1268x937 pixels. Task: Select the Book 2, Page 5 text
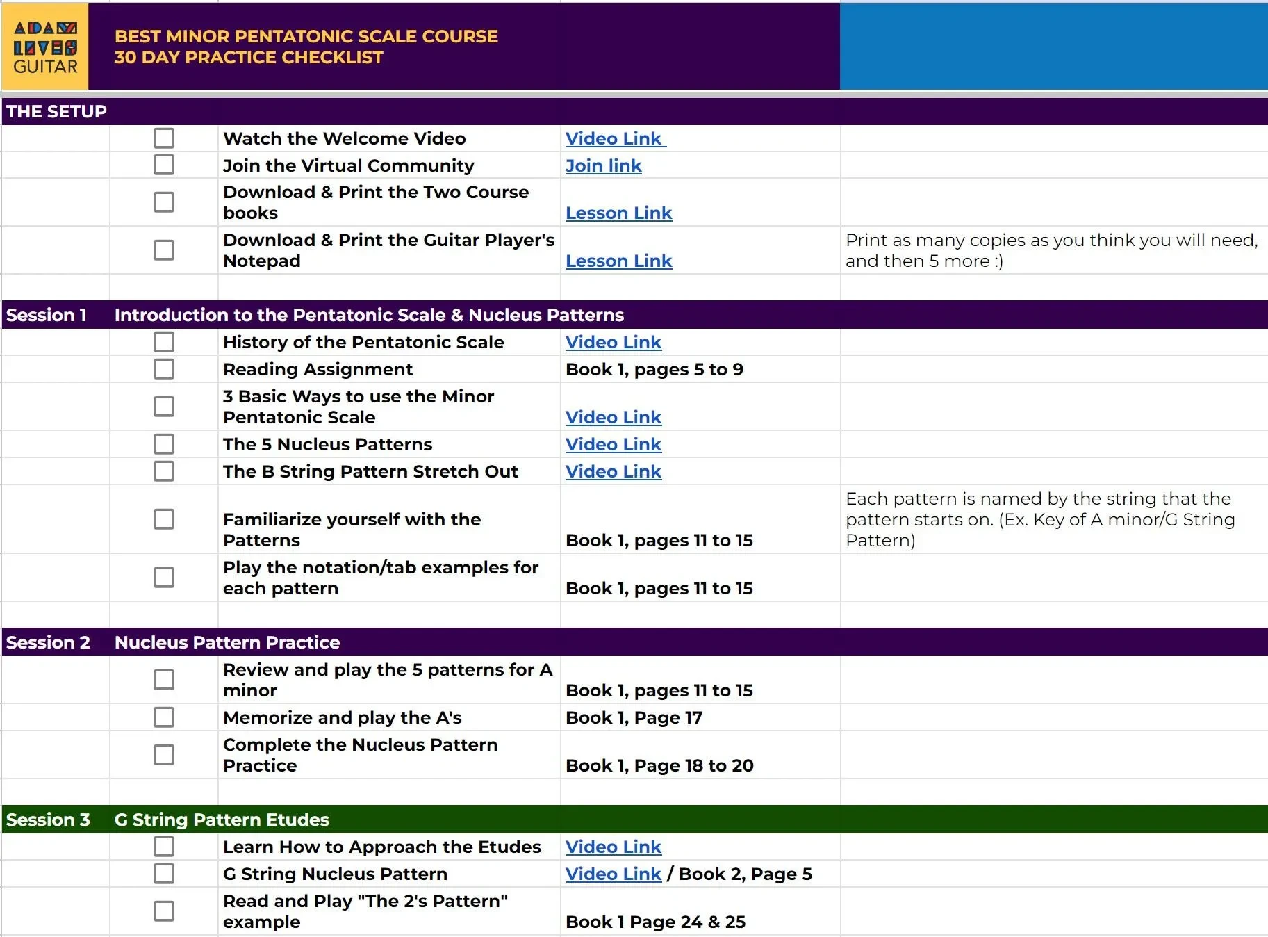[x=746, y=874]
